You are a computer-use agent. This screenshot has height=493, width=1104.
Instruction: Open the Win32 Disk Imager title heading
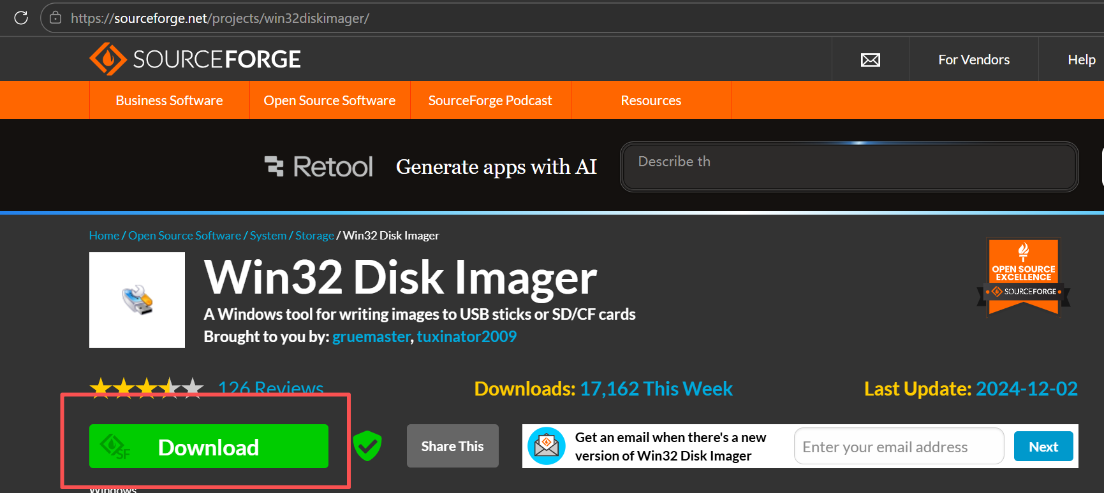(401, 278)
